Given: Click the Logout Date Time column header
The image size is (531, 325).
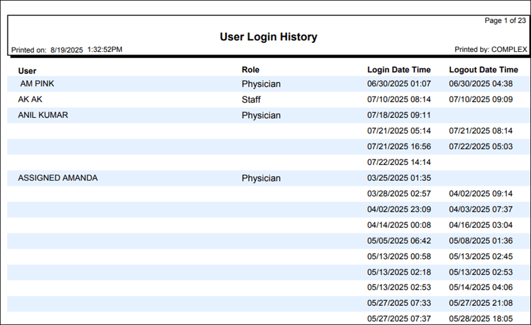Looking at the screenshot, I should coord(483,70).
